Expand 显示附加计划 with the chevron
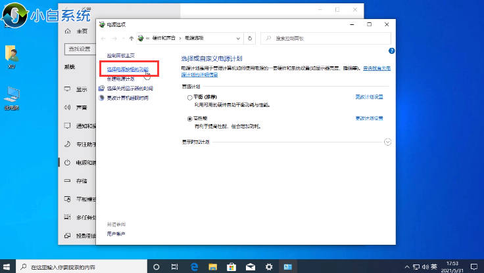Screen dimensions: 484x273 click(x=387, y=142)
